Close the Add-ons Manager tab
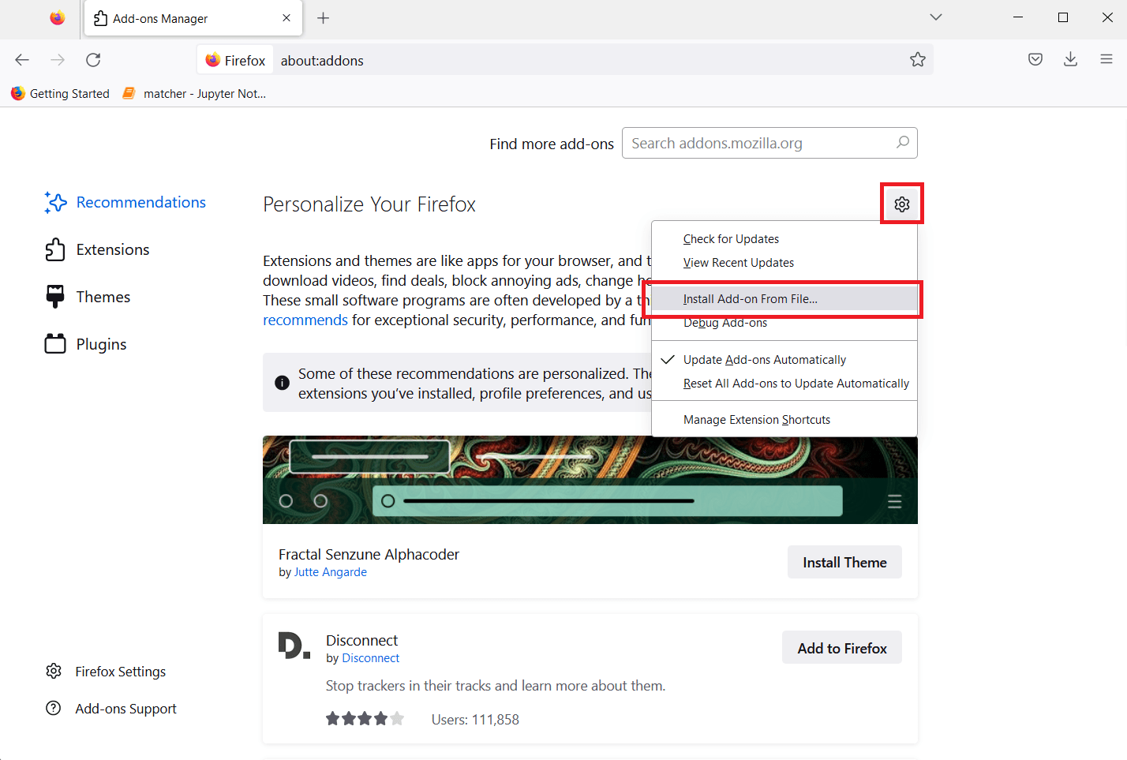This screenshot has width=1127, height=760. tap(286, 18)
